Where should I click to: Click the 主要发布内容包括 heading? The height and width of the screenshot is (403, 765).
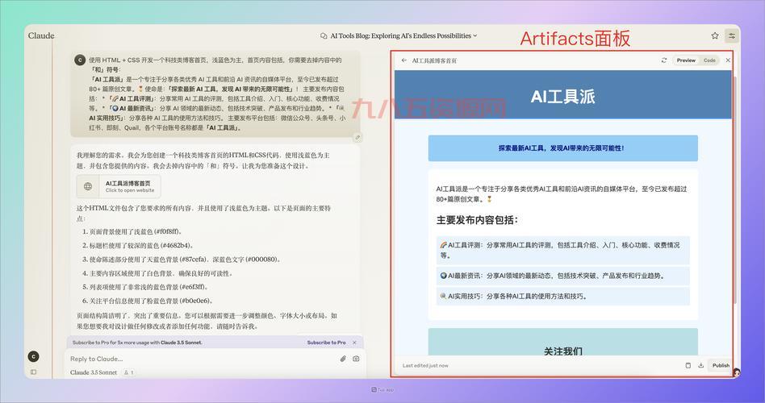point(477,220)
